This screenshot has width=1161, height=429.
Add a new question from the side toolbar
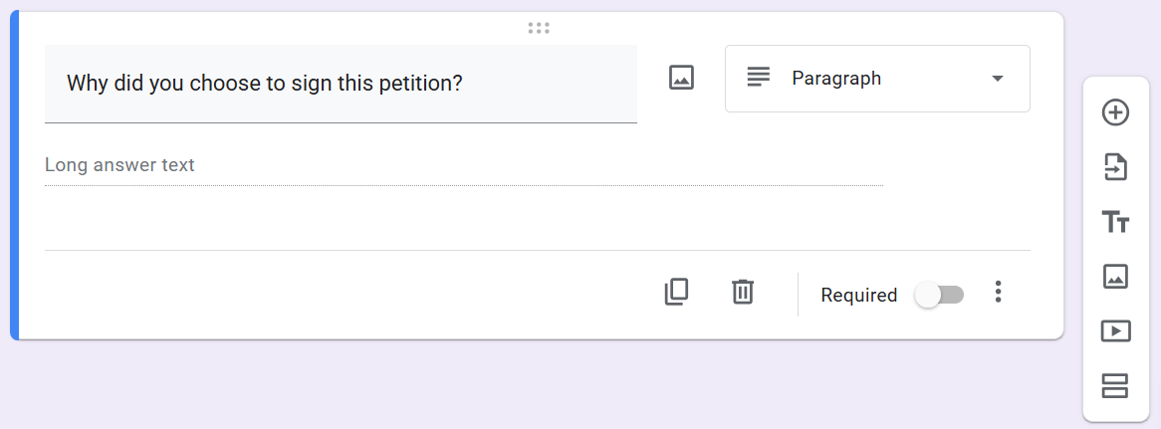pos(1115,112)
